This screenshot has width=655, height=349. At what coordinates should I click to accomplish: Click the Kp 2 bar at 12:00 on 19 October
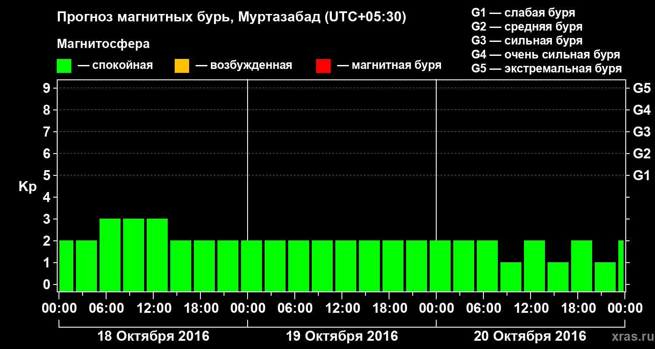(x=346, y=266)
